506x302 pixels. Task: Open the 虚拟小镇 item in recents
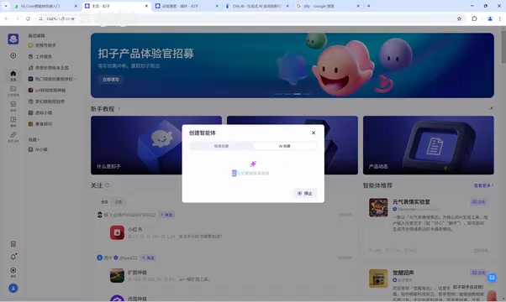pyautogui.click(x=40, y=112)
